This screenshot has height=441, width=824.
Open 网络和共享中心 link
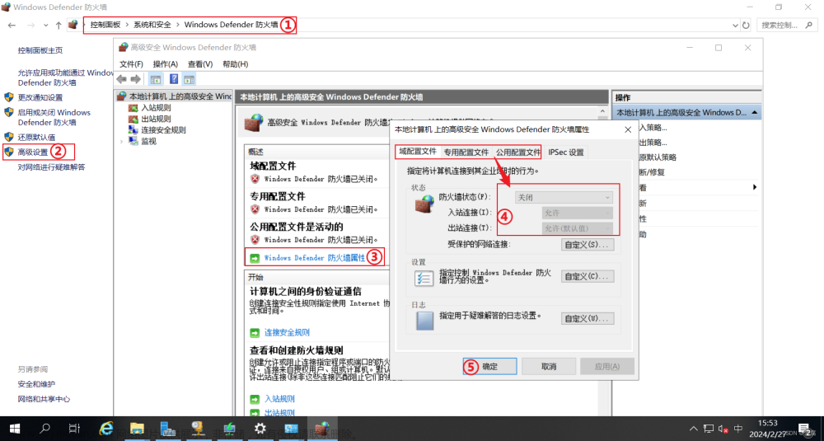coord(44,399)
